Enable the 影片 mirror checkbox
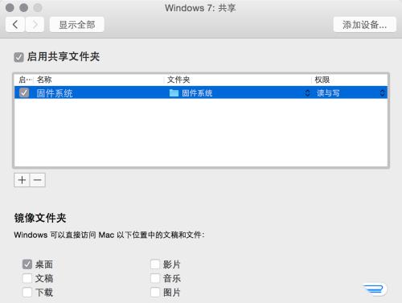Viewport: 402px width, 303px height. [155, 264]
